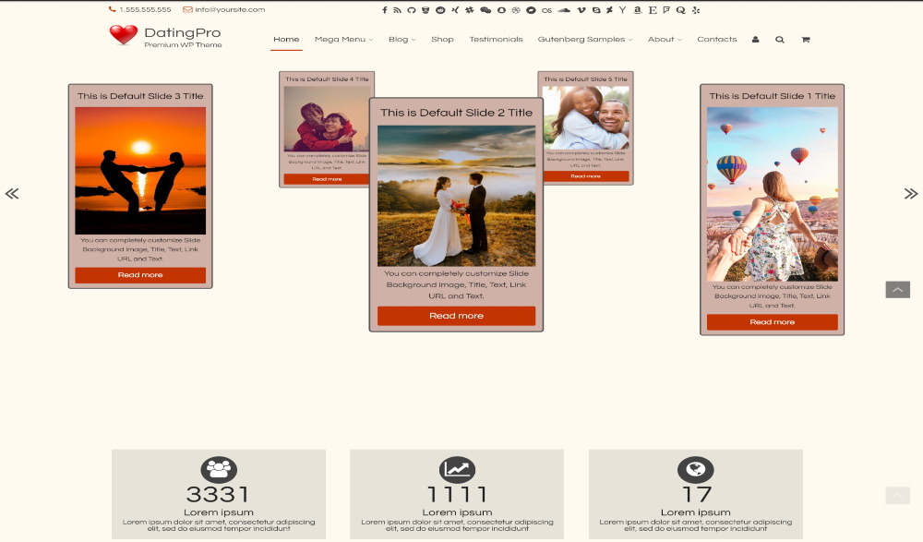Click Read more on Slide 4 card
The height and width of the screenshot is (542, 923).
[327, 179]
